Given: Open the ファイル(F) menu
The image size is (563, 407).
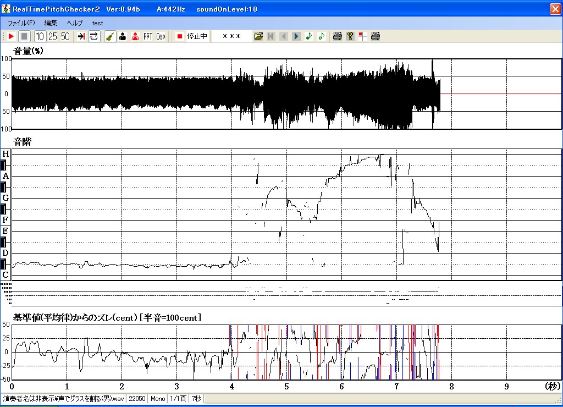Looking at the screenshot, I should [x=21, y=23].
